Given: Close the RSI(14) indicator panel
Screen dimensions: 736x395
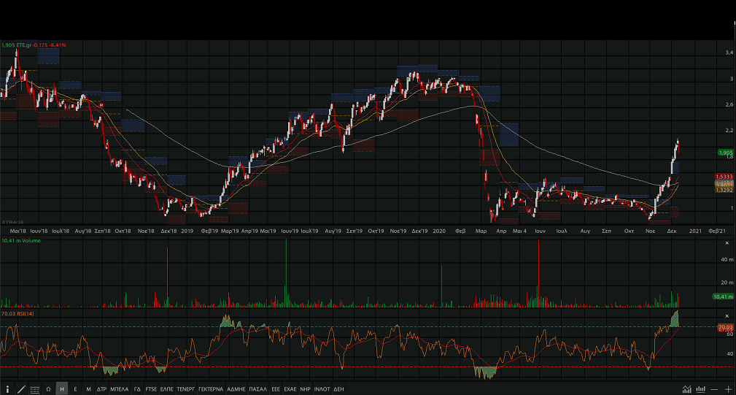Looking at the screenshot, I should point(727,315).
